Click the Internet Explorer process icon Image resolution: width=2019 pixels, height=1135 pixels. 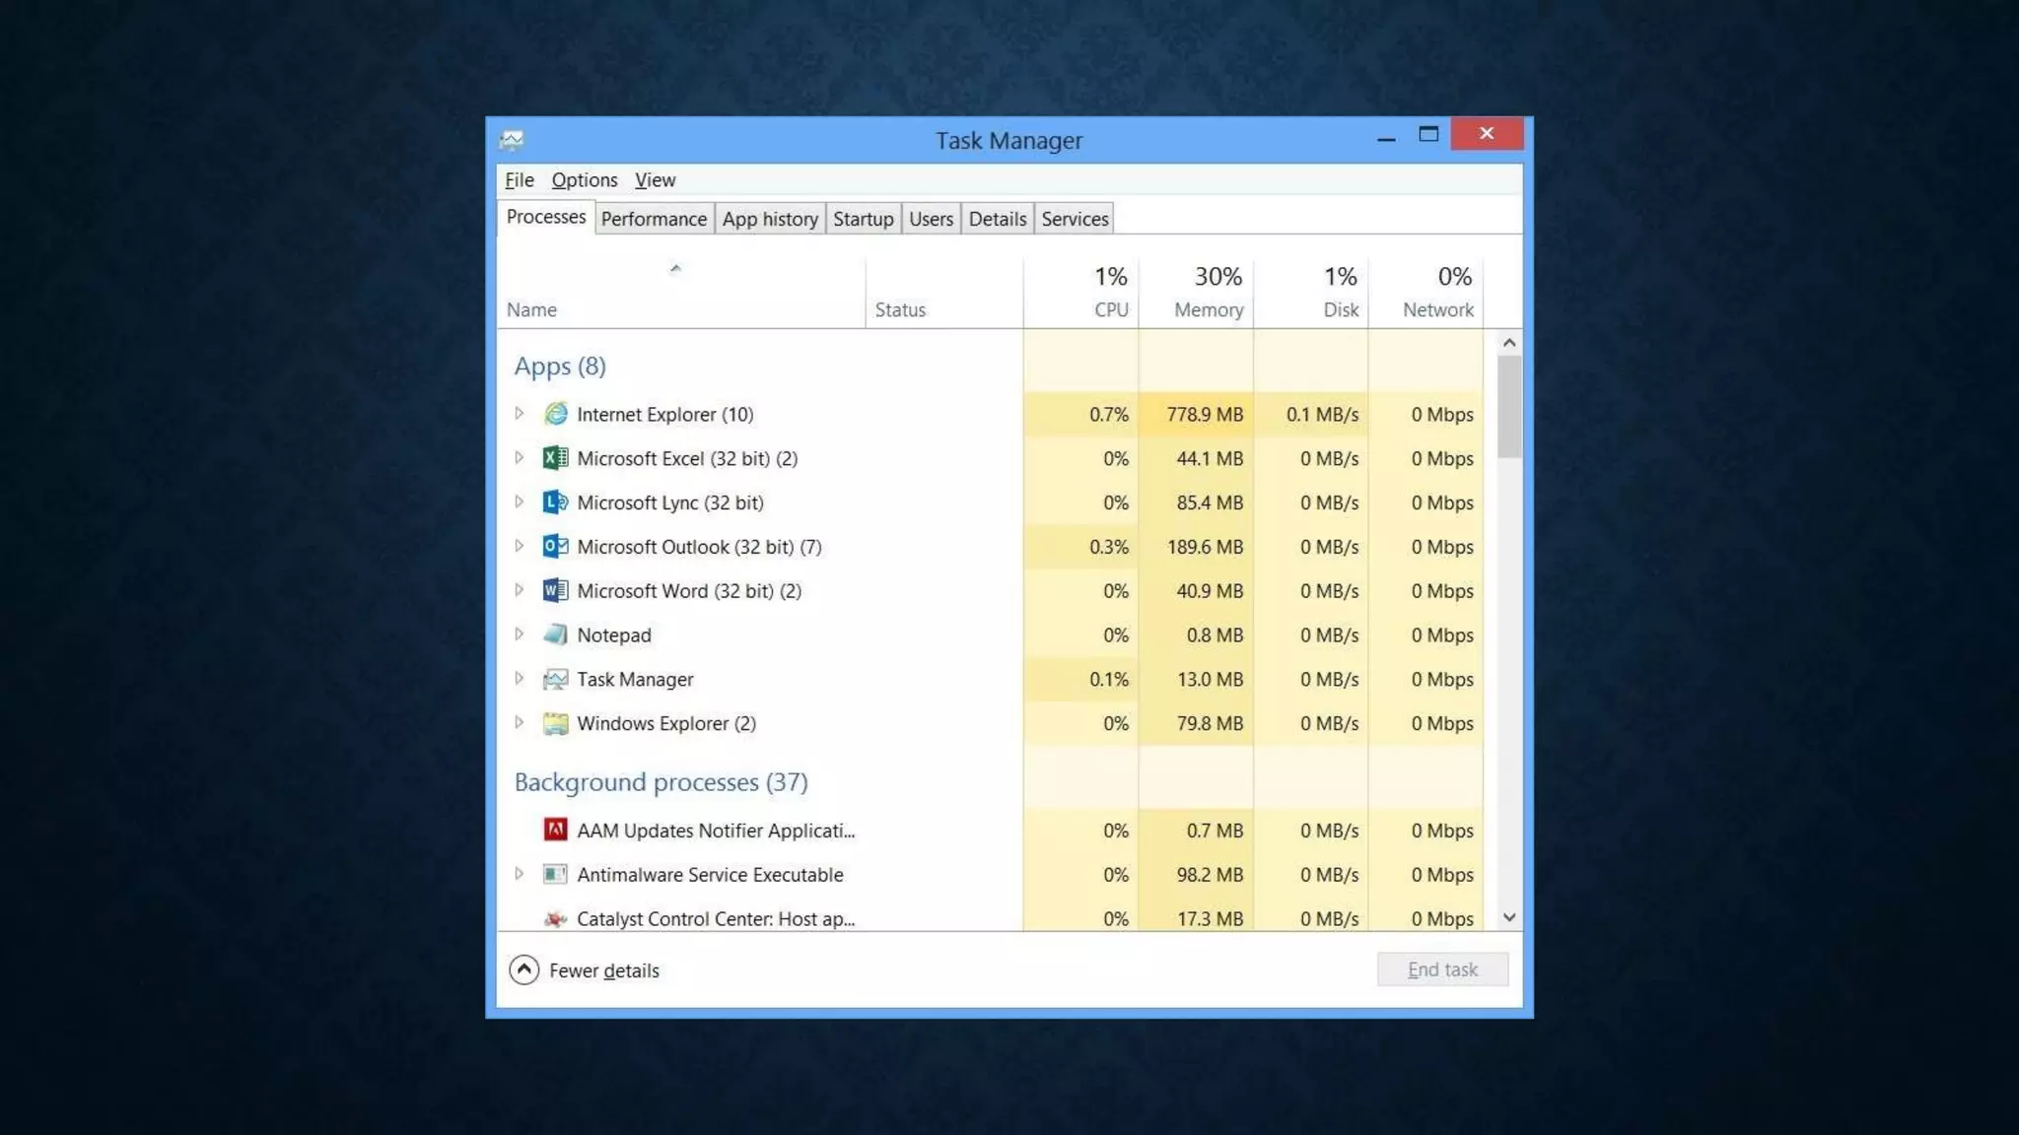pyautogui.click(x=555, y=414)
